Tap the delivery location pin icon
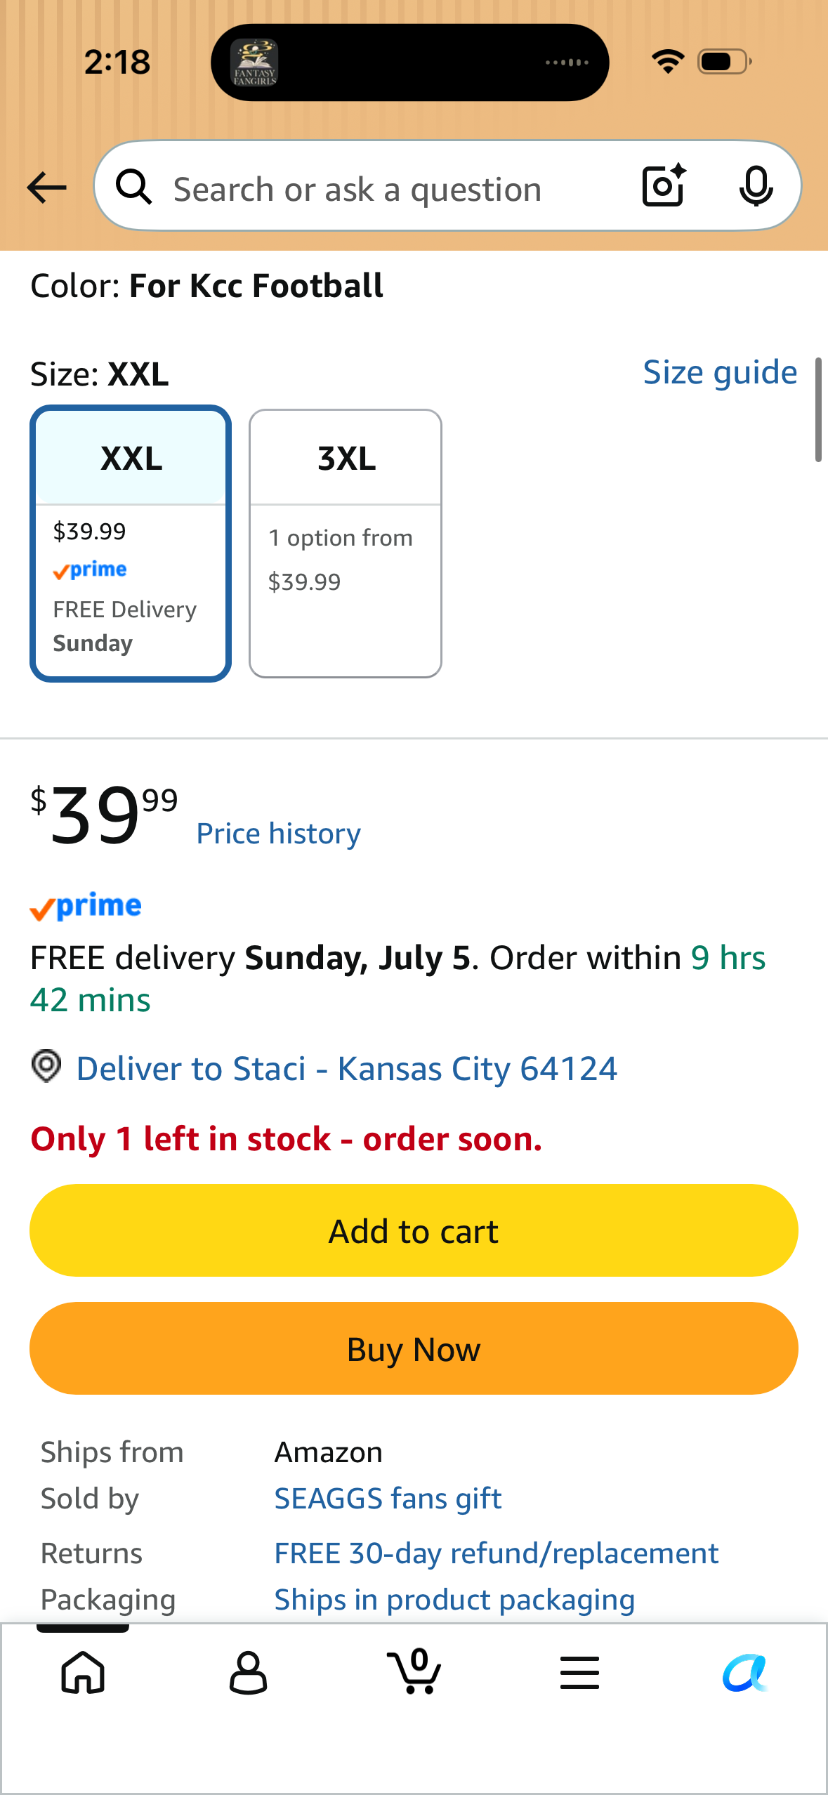The width and height of the screenshot is (828, 1795). click(x=46, y=1066)
